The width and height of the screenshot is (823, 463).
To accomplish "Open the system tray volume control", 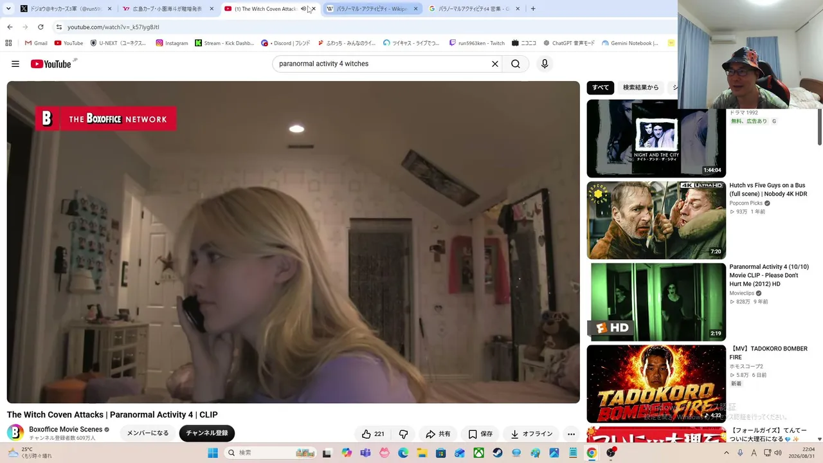I will point(777,453).
